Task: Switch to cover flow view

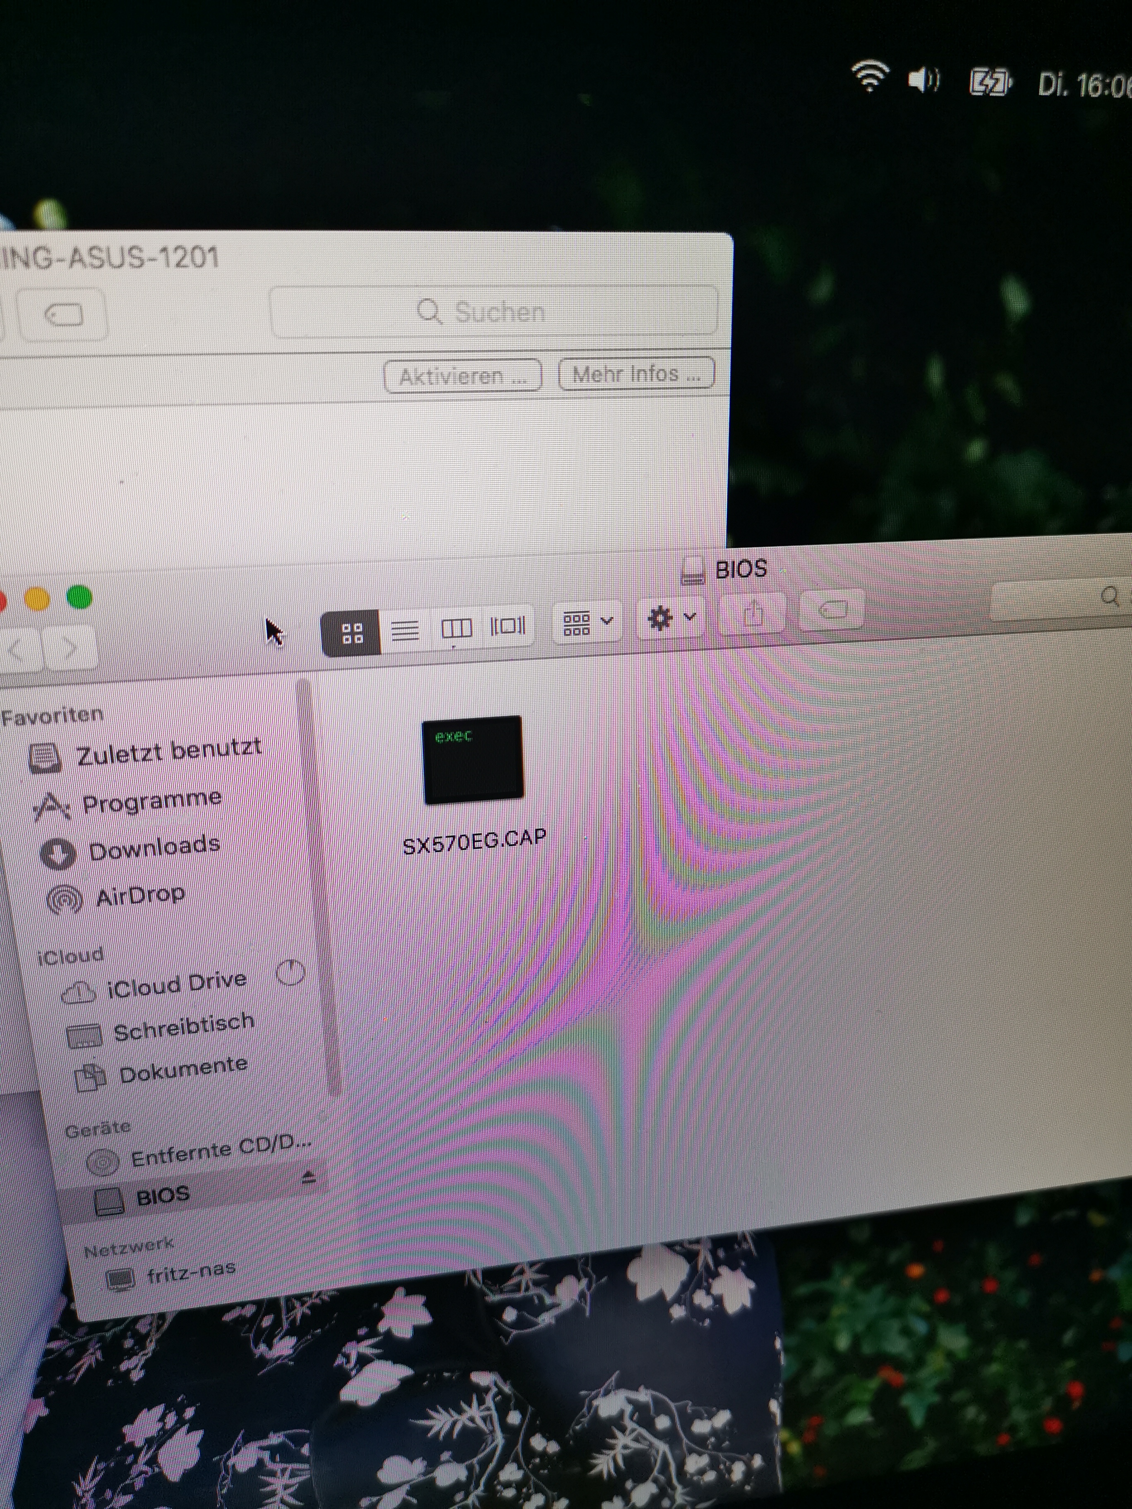Action: (508, 625)
